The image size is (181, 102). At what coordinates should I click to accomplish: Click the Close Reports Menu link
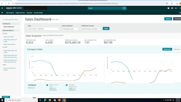coord(11,20)
